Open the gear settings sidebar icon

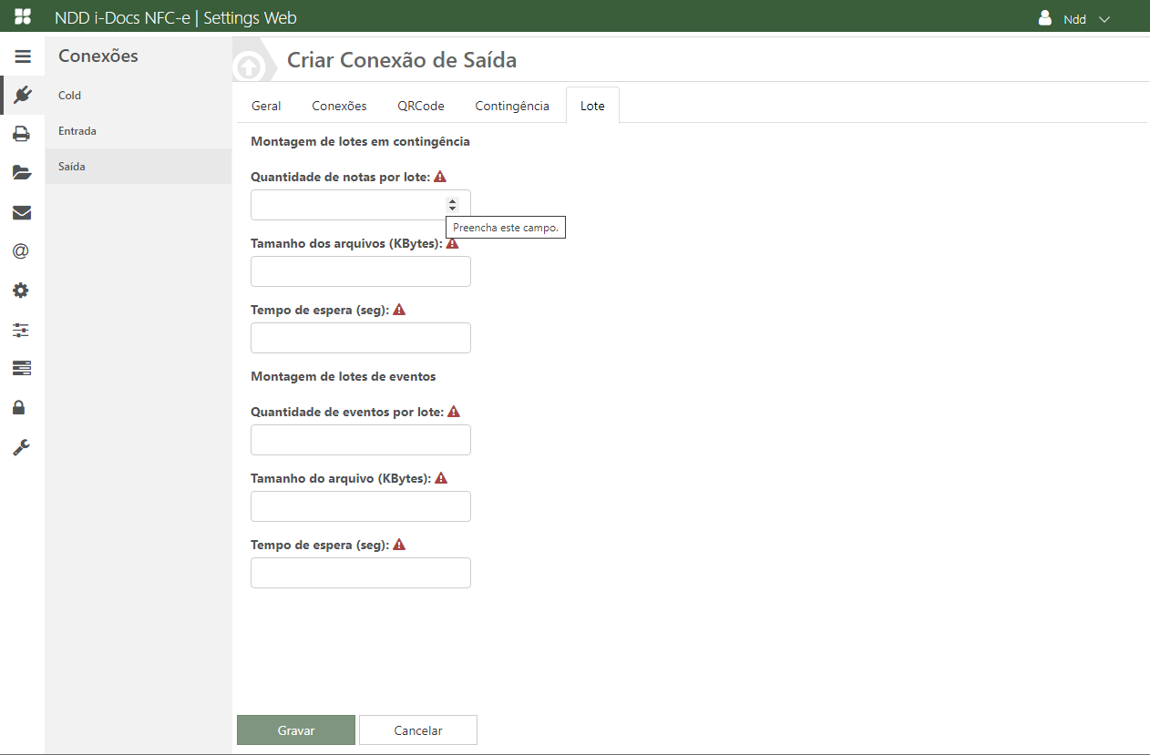[x=21, y=291]
